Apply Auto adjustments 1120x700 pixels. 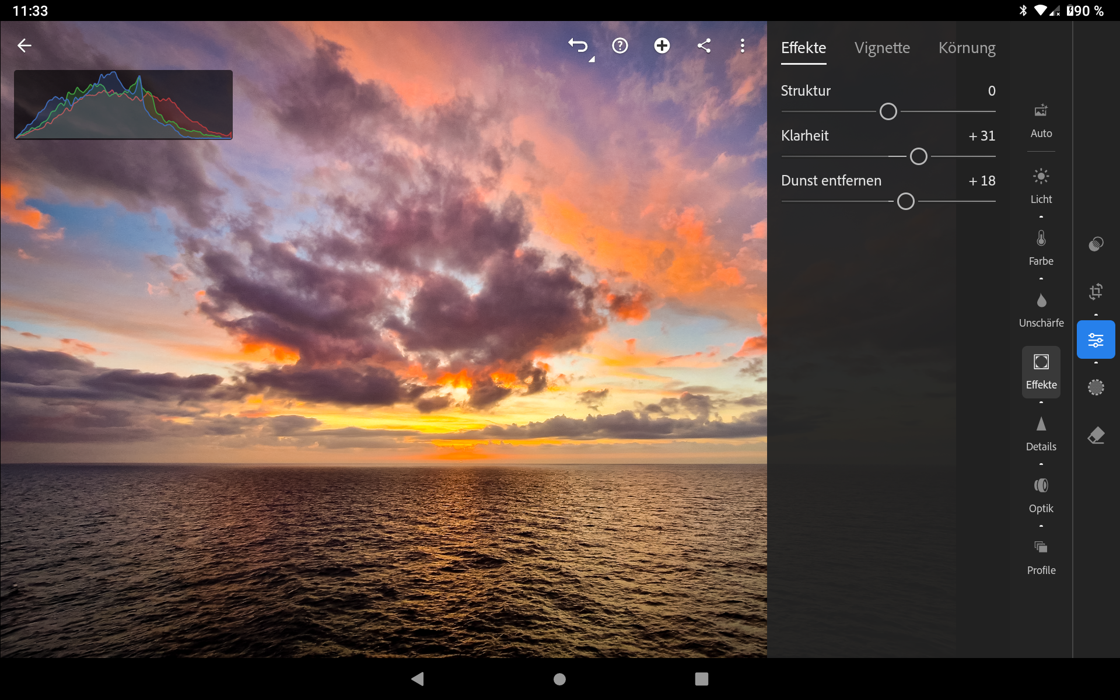point(1041,120)
